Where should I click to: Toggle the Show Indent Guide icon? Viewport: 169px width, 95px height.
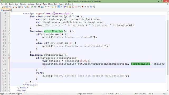(64, 7)
